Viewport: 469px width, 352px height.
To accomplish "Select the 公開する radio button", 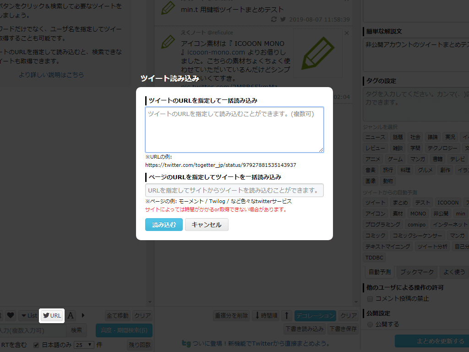I will 370,324.
